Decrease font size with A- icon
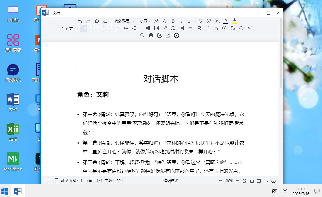 (165, 21)
